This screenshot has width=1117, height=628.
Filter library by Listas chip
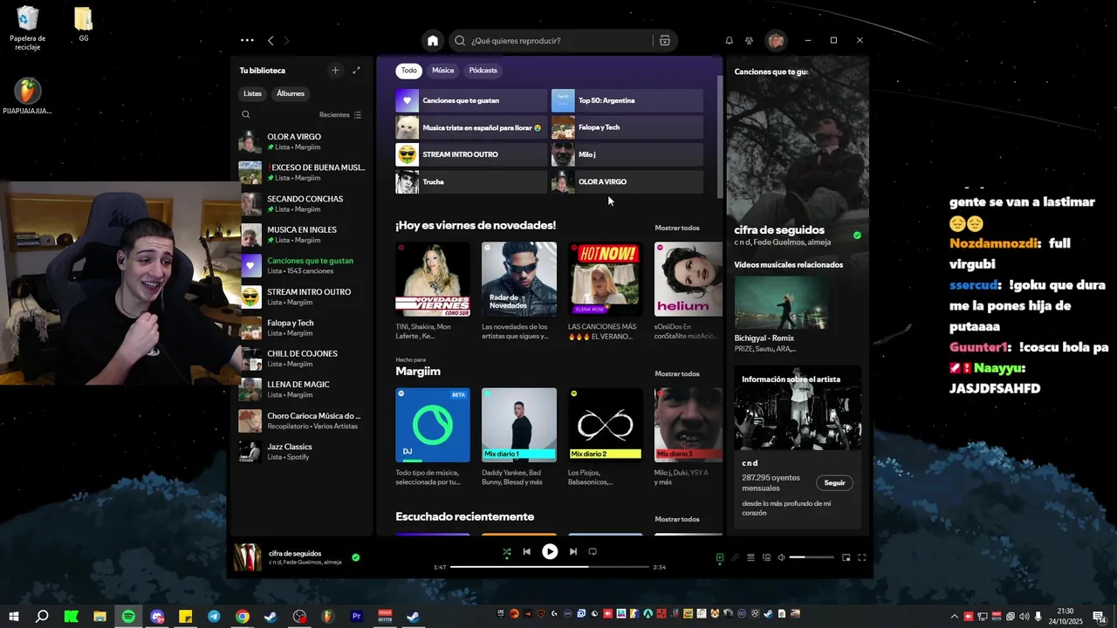click(252, 93)
